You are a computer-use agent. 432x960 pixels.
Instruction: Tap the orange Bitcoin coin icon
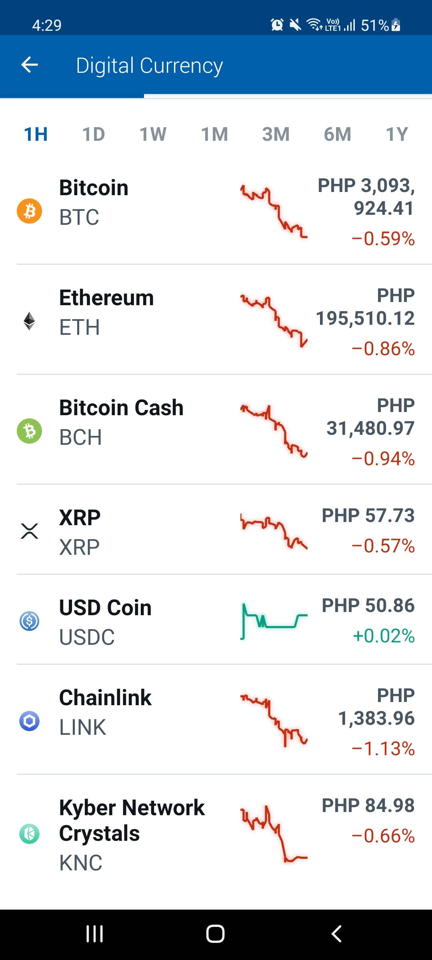pos(29,211)
